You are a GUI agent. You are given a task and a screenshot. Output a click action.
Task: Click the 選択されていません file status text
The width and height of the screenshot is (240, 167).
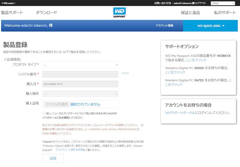85,104
